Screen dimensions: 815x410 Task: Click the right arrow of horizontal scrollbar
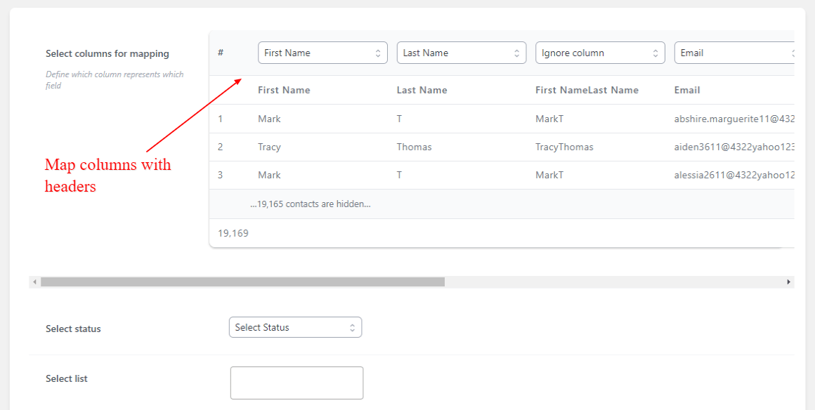788,282
